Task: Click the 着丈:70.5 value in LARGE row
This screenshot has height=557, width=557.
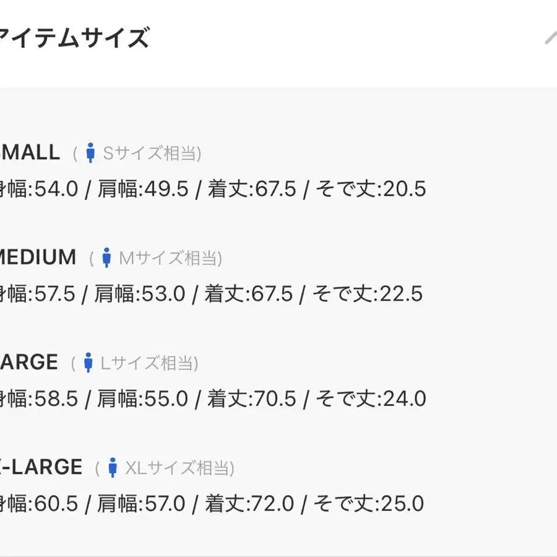Action: pyautogui.click(x=251, y=399)
